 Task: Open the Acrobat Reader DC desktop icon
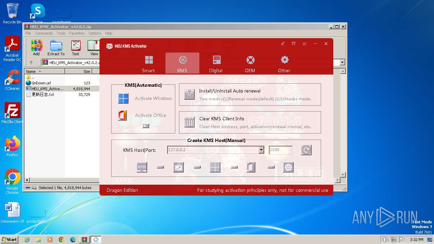coord(12,49)
